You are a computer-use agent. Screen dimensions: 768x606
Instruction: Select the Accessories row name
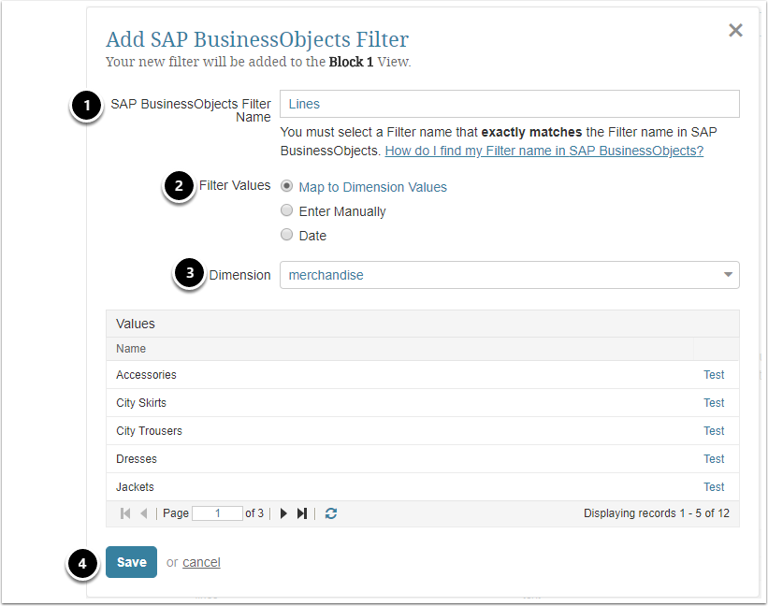point(146,375)
